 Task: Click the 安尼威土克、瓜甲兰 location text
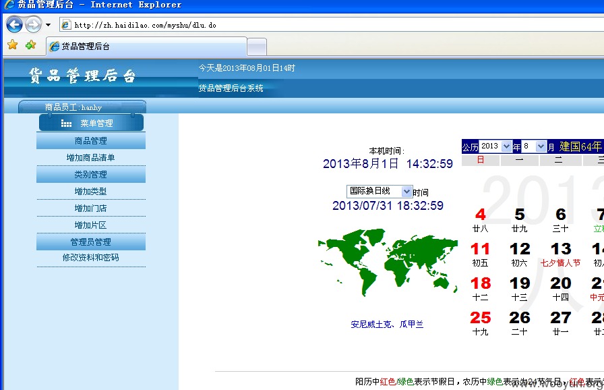(x=387, y=324)
